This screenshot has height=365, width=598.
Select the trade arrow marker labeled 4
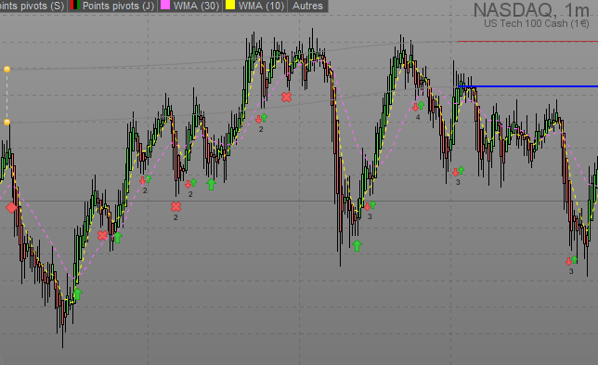click(x=418, y=107)
